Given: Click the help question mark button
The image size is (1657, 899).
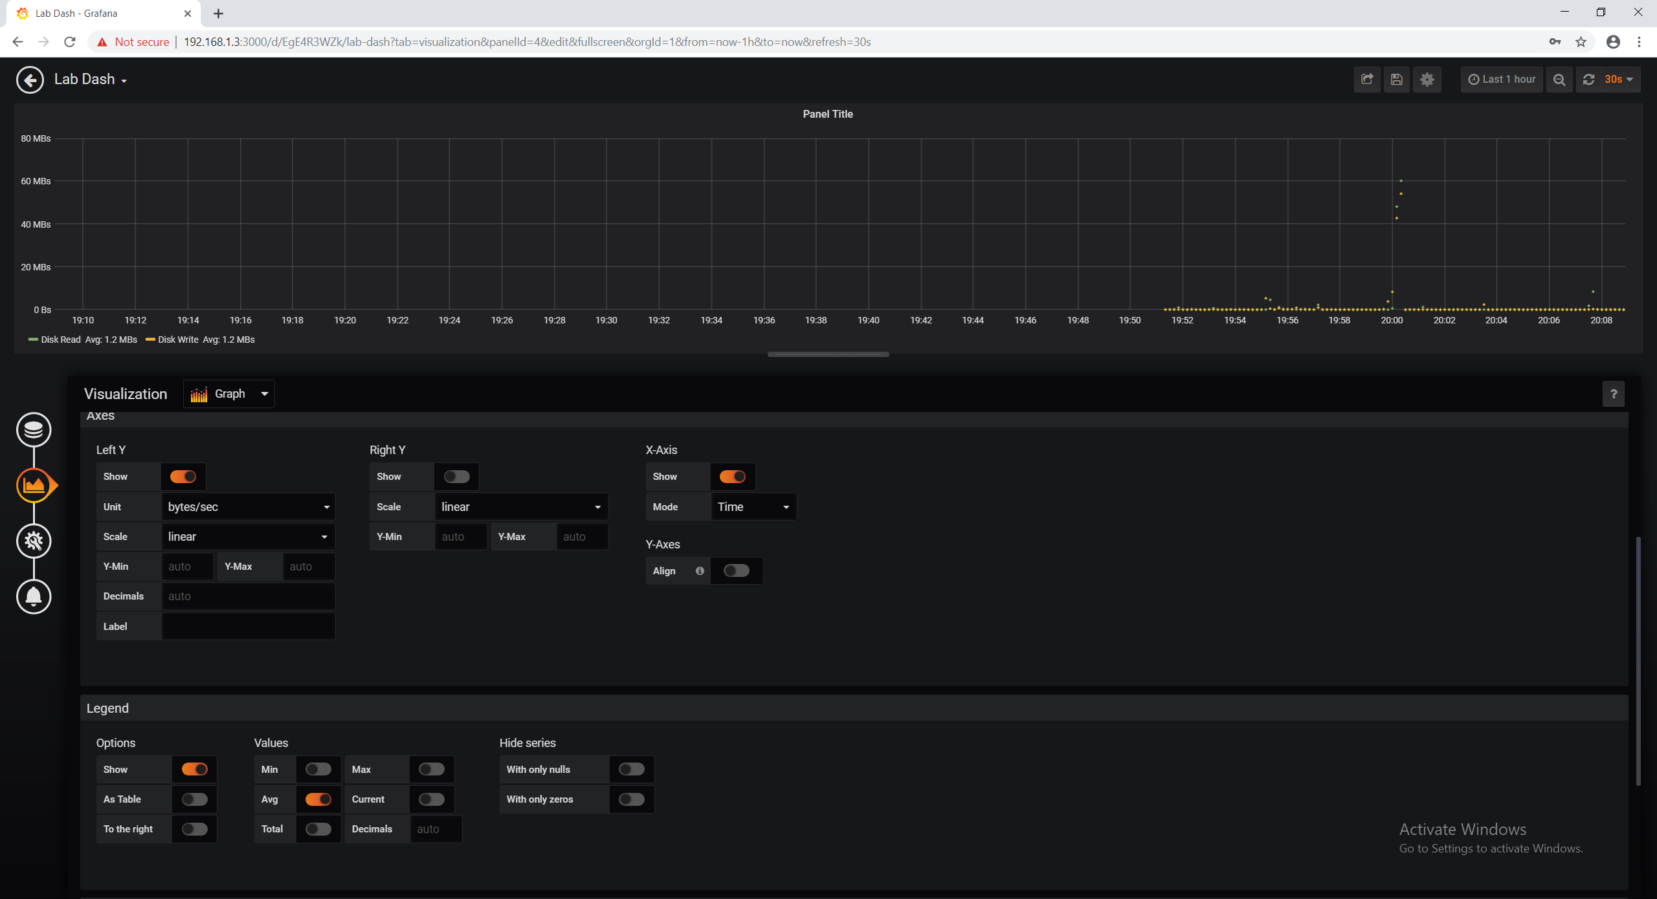Looking at the screenshot, I should (x=1614, y=394).
